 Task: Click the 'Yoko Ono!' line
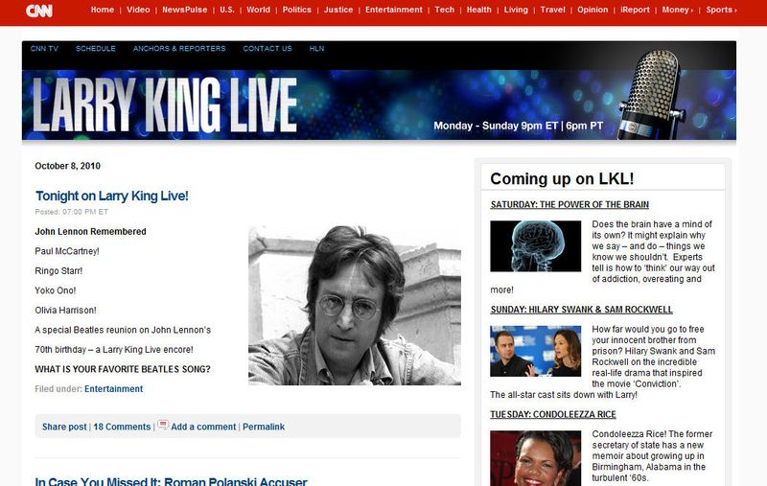[x=56, y=290]
